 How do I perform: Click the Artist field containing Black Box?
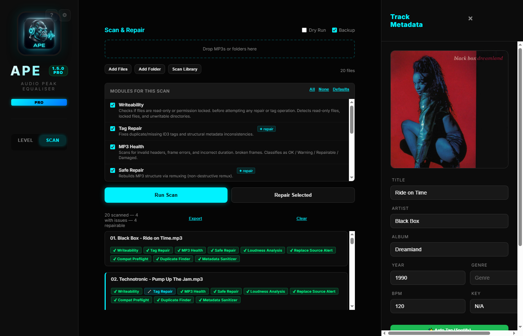coord(449,221)
